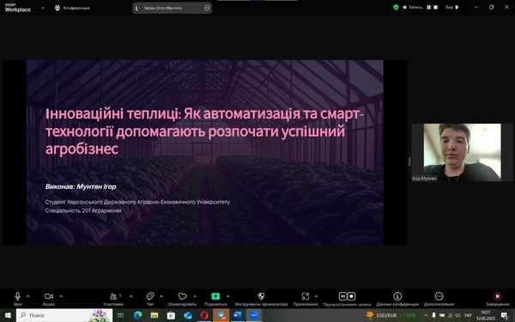Click the video panel divider handle
515x322 pixels.
(409, 161)
